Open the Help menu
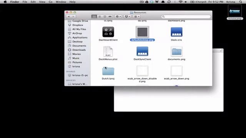 coord(73,2)
